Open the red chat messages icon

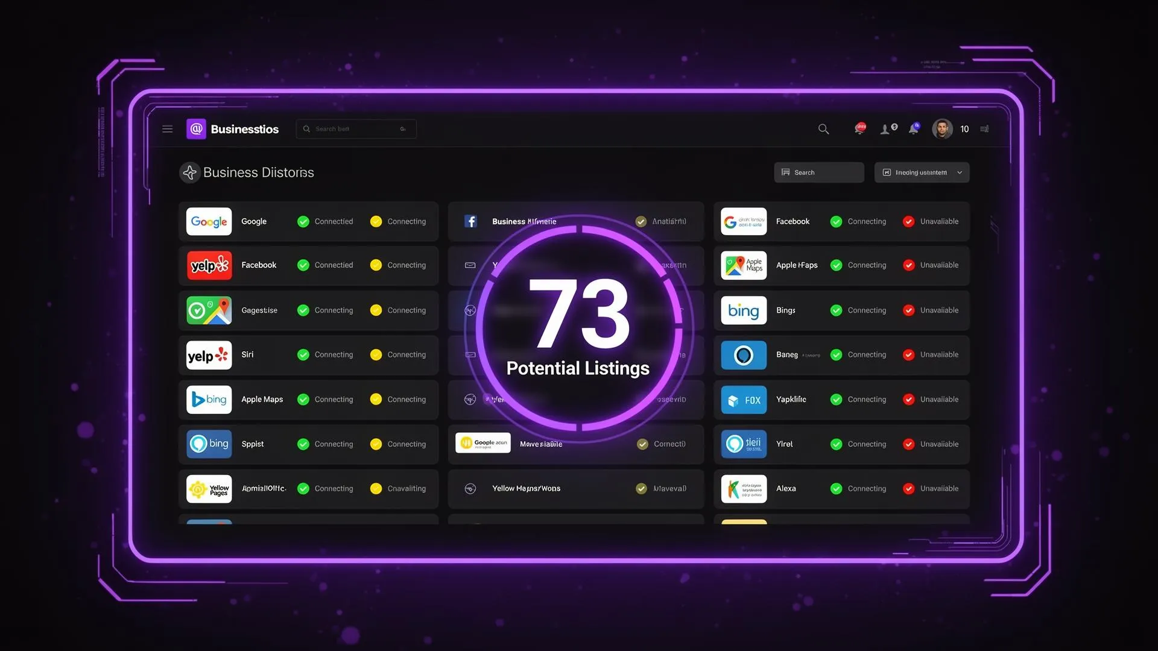pos(860,128)
